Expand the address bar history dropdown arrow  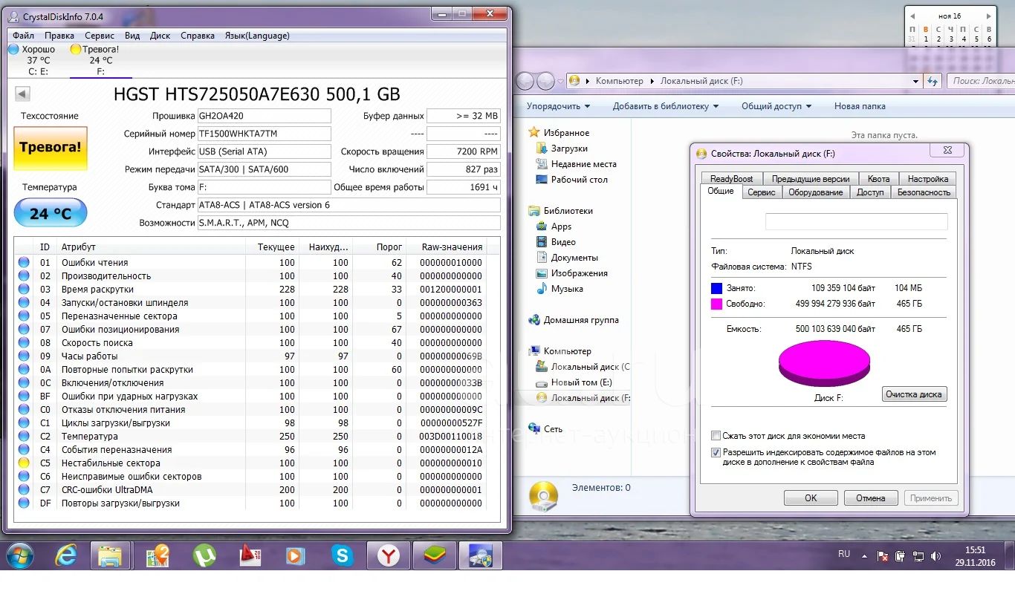[x=915, y=81]
